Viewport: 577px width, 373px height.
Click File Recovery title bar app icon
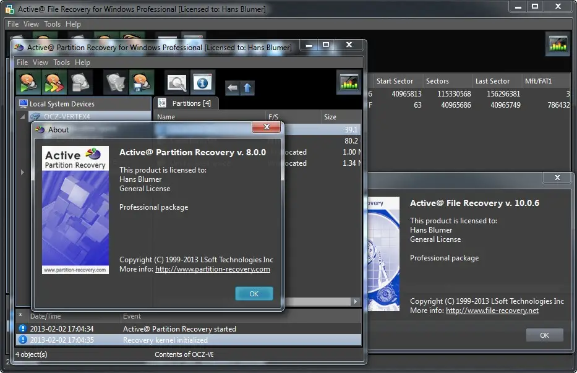click(10, 9)
